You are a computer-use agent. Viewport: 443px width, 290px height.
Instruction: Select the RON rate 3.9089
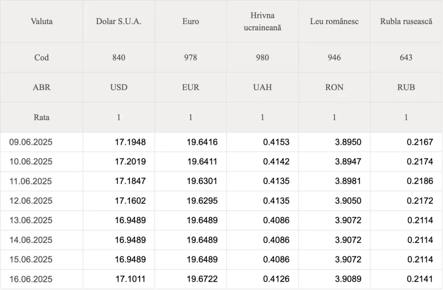[x=348, y=279]
